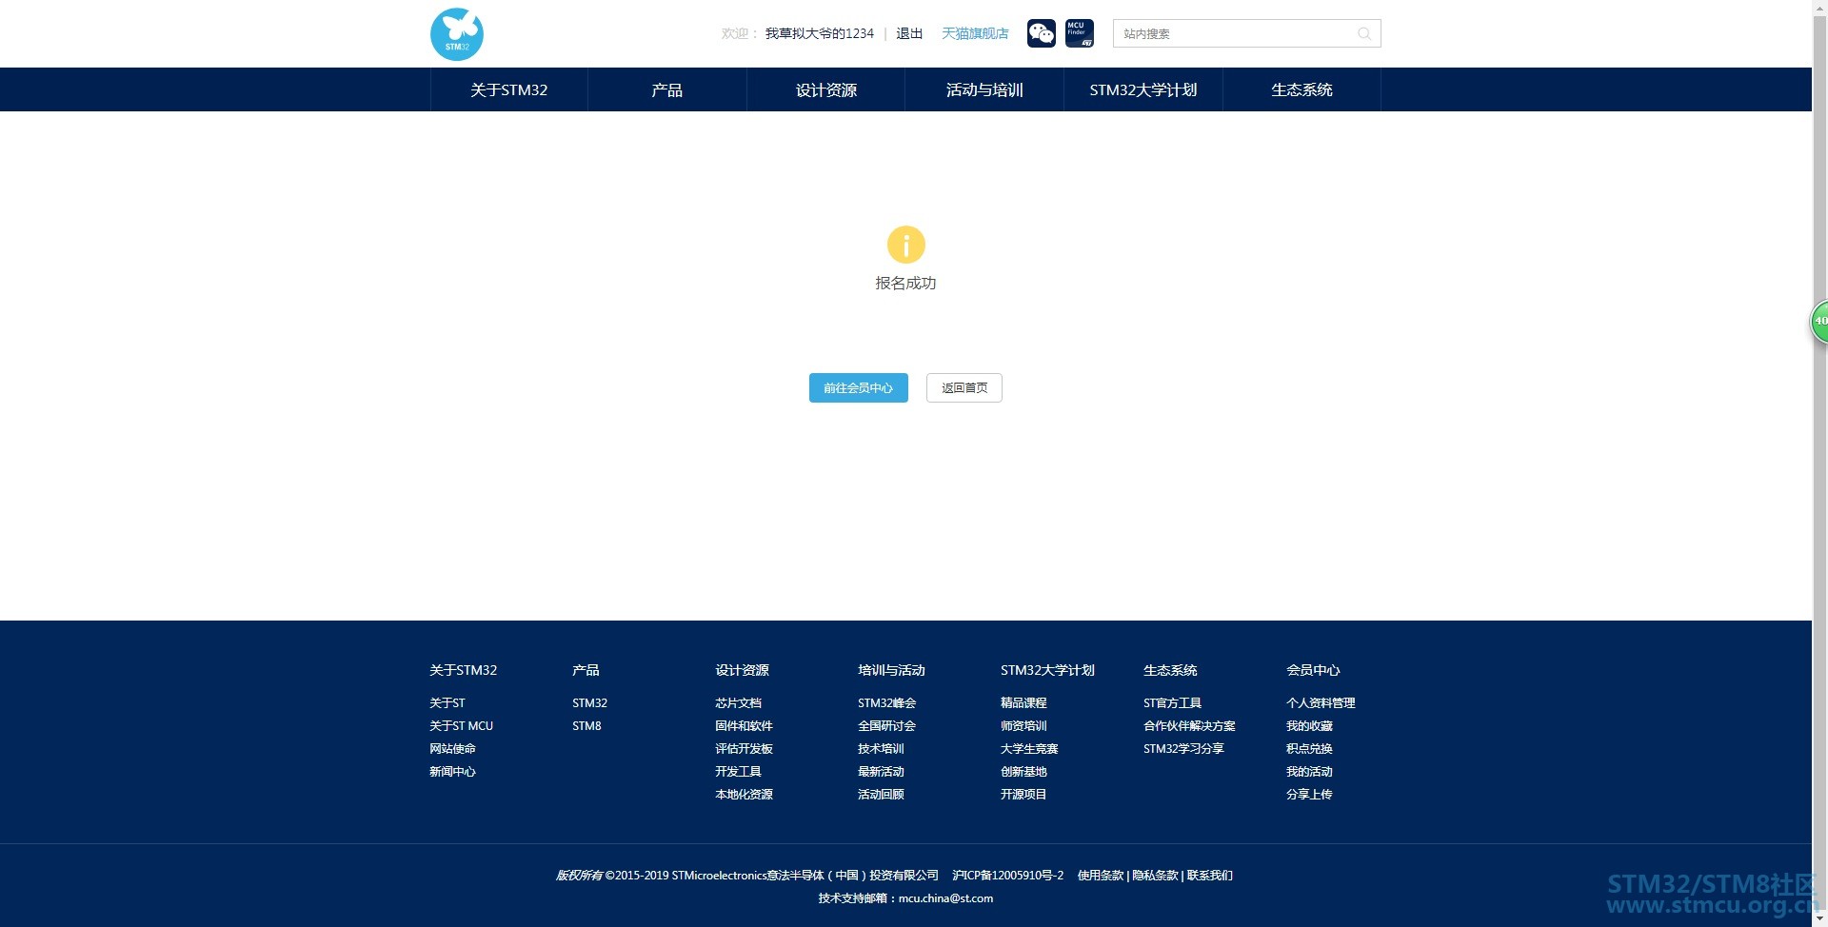Open the 设计资源 navigation menu
The image size is (1828, 927).
pyautogui.click(x=826, y=89)
